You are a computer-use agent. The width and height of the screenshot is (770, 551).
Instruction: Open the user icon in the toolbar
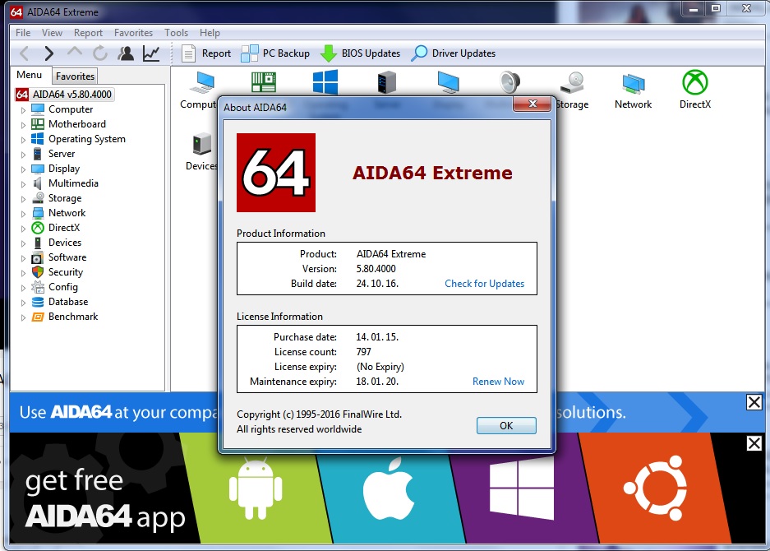pyautogui.click(x=126, y=53)
